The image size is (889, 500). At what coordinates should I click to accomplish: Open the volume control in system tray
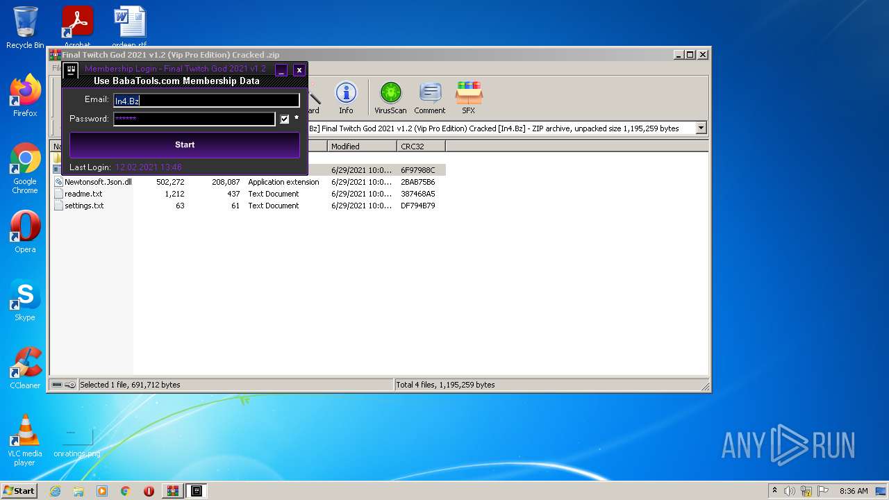tap(790, 491)
